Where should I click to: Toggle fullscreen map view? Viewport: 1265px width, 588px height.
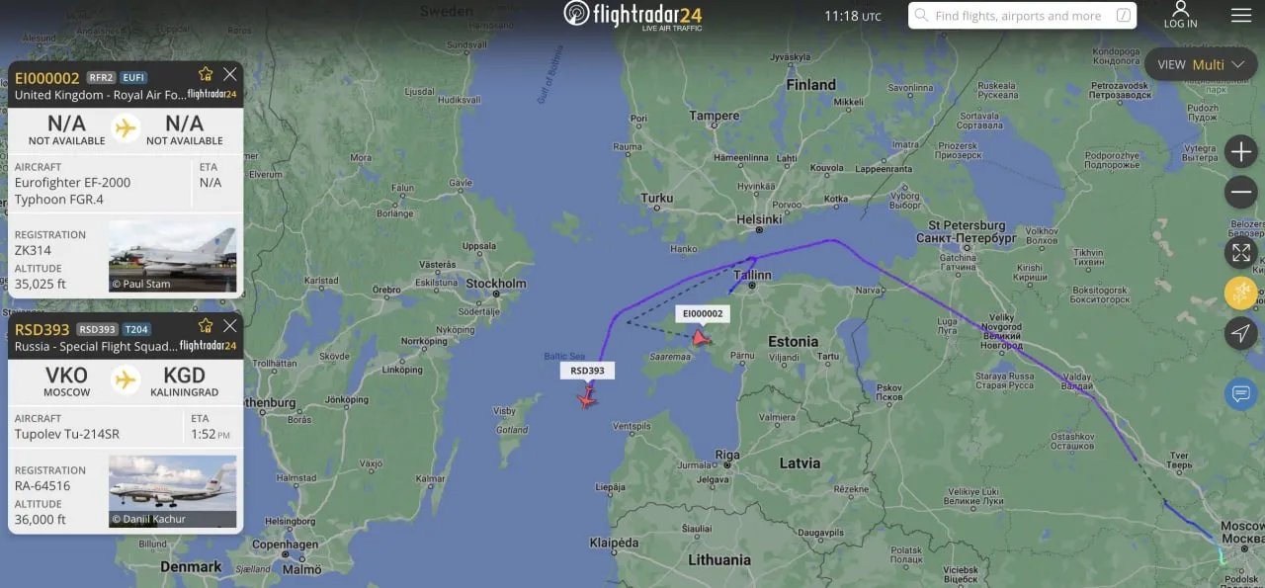1241,253
